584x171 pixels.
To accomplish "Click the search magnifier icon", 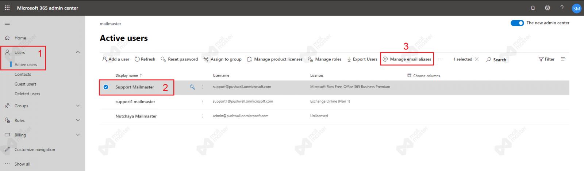I will coord(489,60).
